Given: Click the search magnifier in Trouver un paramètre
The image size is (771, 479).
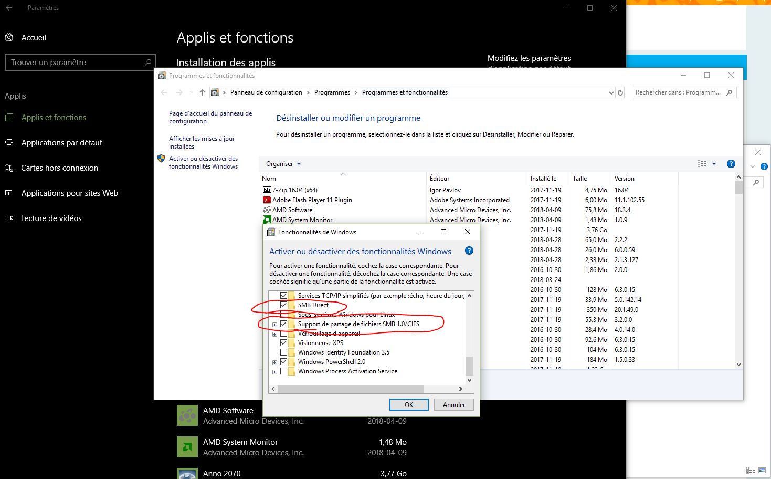Looking at the screenshot, I should click(x=148, y=62).
